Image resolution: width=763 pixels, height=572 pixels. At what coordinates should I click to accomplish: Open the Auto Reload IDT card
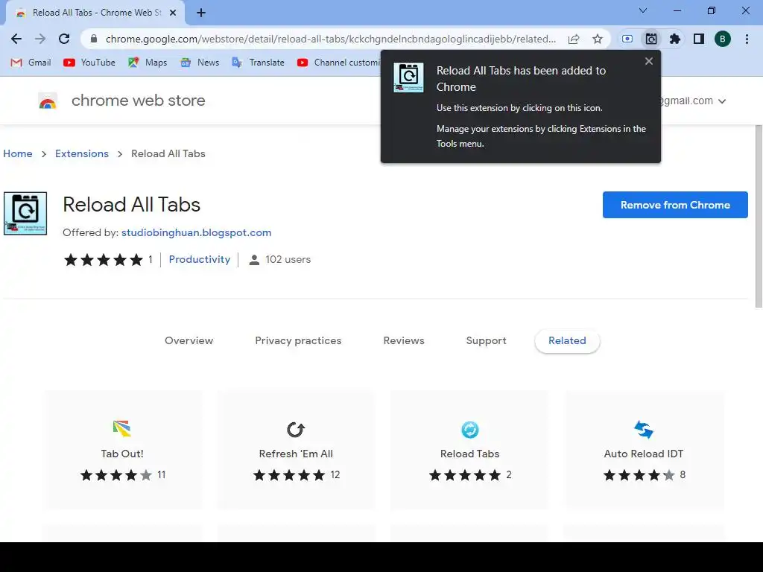[x=644, y=449]
